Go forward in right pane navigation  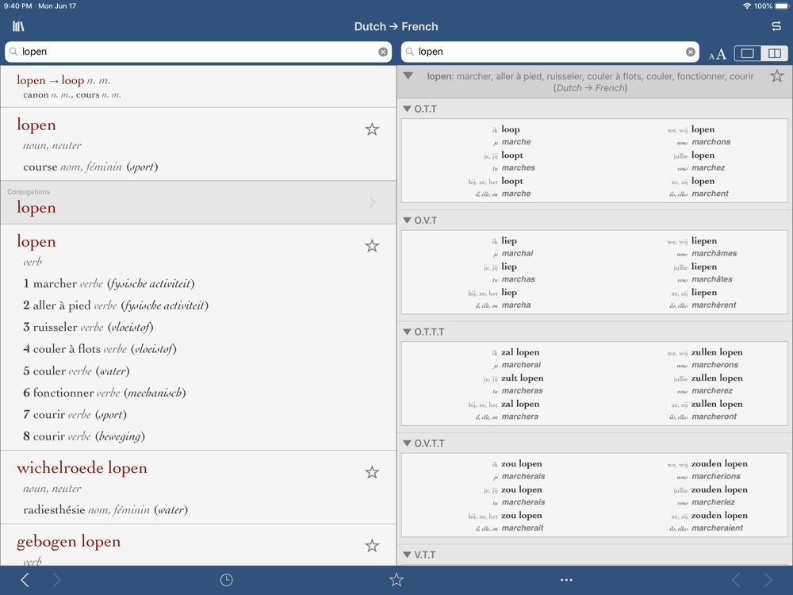768,580
